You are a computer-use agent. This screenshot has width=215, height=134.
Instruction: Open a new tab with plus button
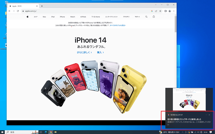point(42,6)
